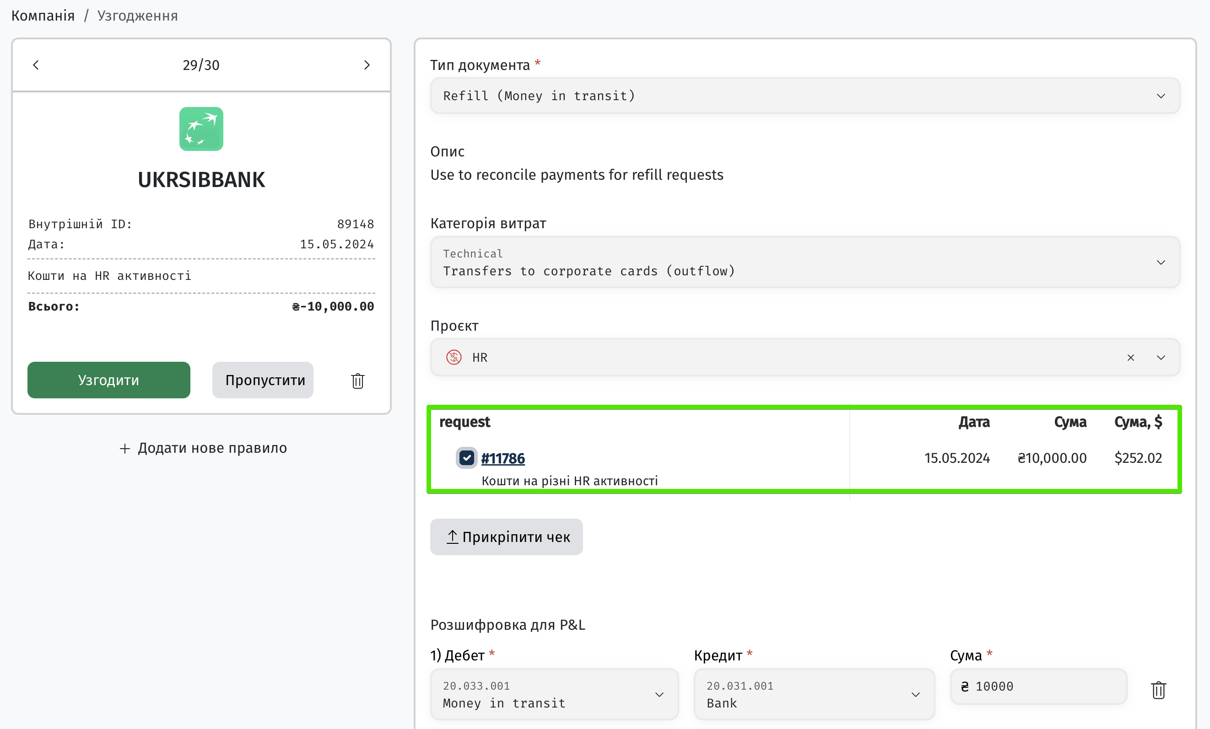
Task: Click the Сума input field with 10000
Action: coord(1038,686)
